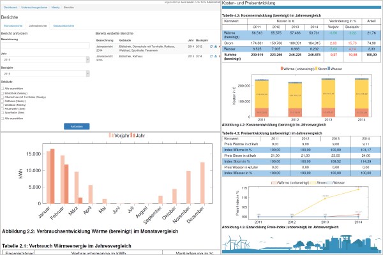383x255 pixels.
Task: Expand the Basisjahr dropdown
Action: 45,75
